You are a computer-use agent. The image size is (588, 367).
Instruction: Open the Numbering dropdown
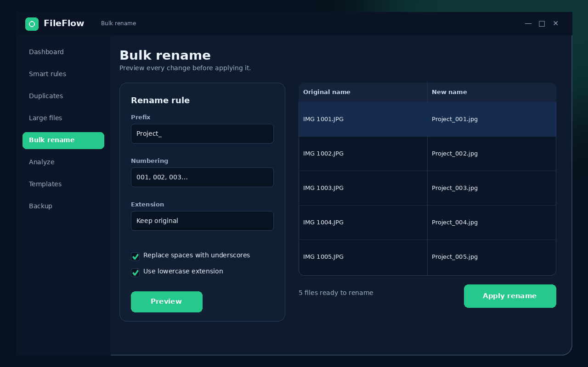(202, 177)
